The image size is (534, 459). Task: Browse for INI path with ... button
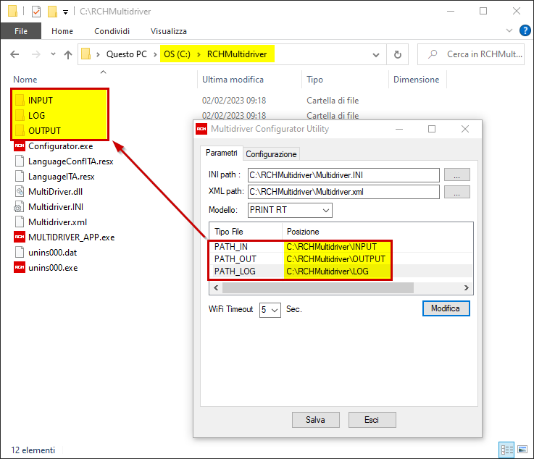click(x=457, y=175)
